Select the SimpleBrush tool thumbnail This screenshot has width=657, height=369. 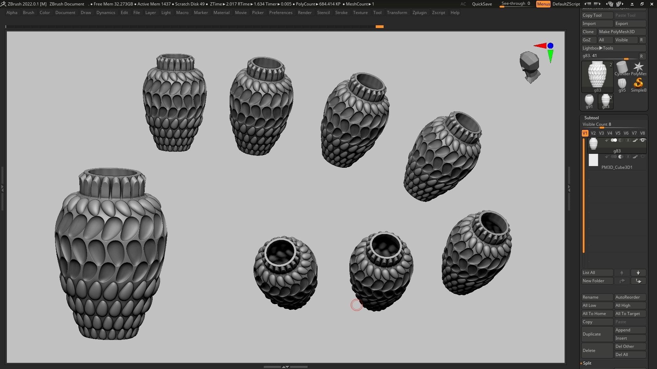[638, 84]
